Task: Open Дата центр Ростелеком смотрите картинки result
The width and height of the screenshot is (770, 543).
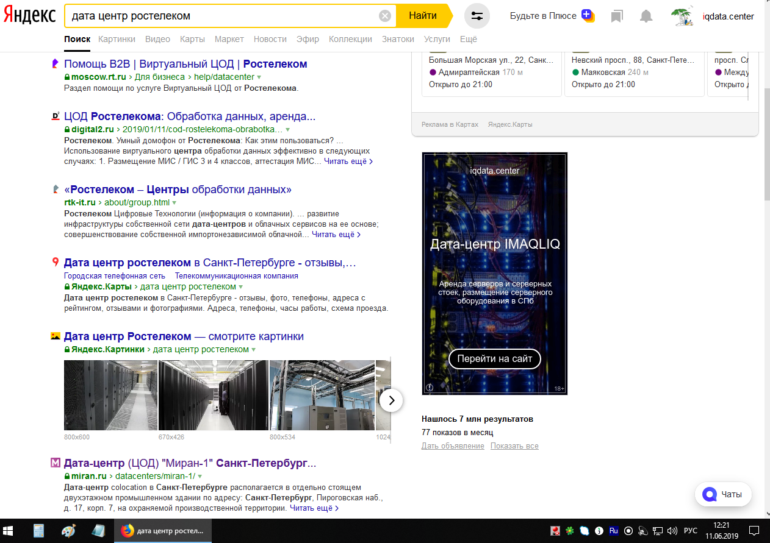Action: (184, 336)
